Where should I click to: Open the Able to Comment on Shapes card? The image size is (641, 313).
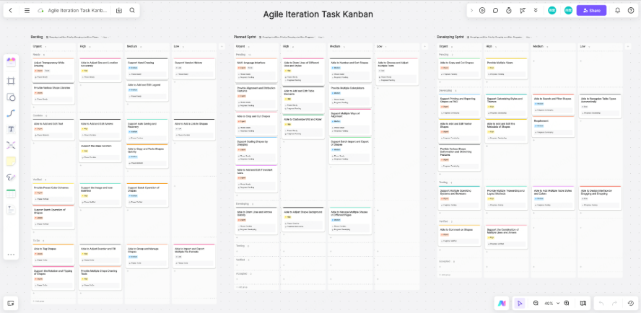(x=459, y=235)
